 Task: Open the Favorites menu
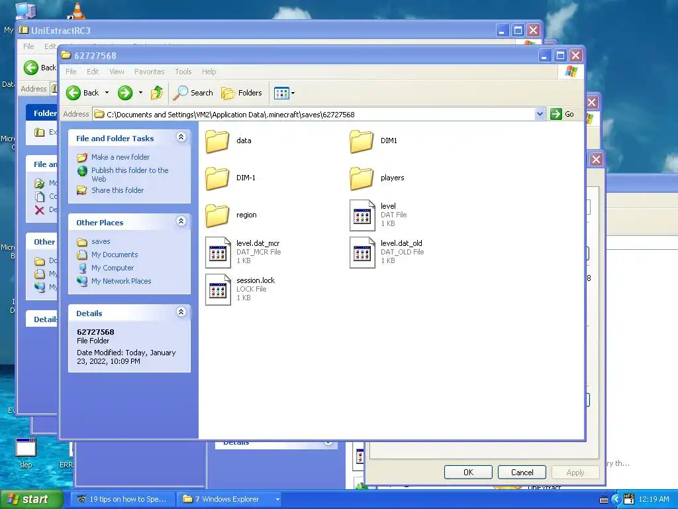coord(149,72)
